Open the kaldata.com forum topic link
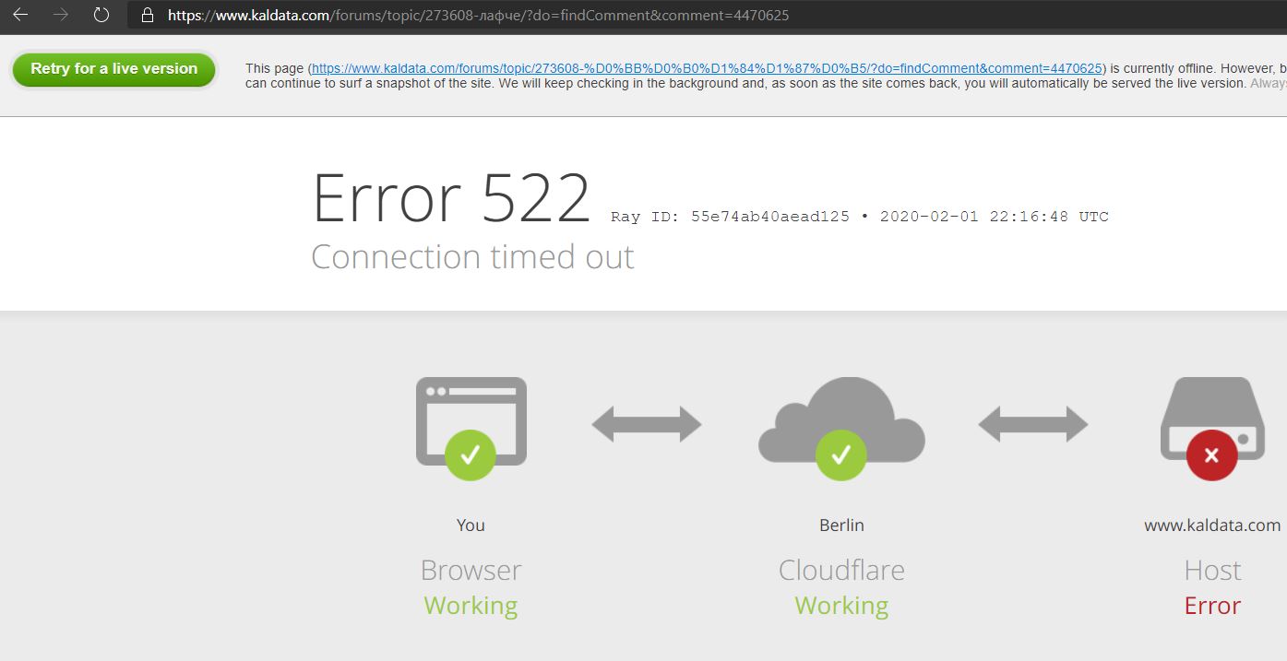This screenshot has width=1287, height=661. tap(707, 68)
